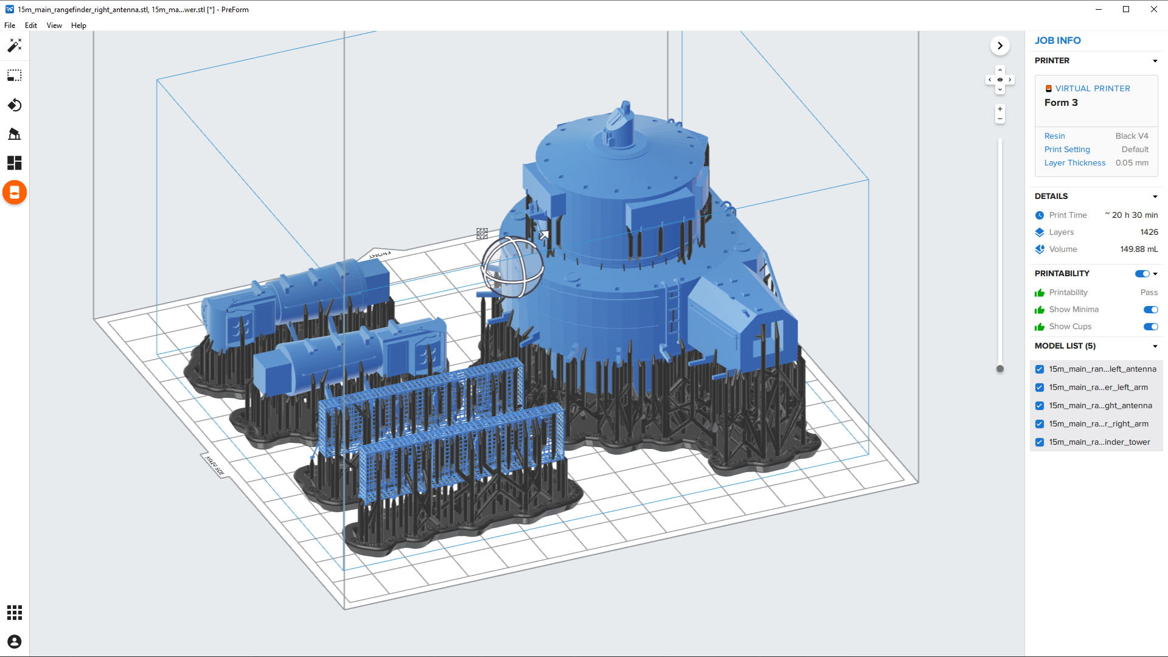
Task: Click the layer slicer slider handle
Action: (999, 369)
